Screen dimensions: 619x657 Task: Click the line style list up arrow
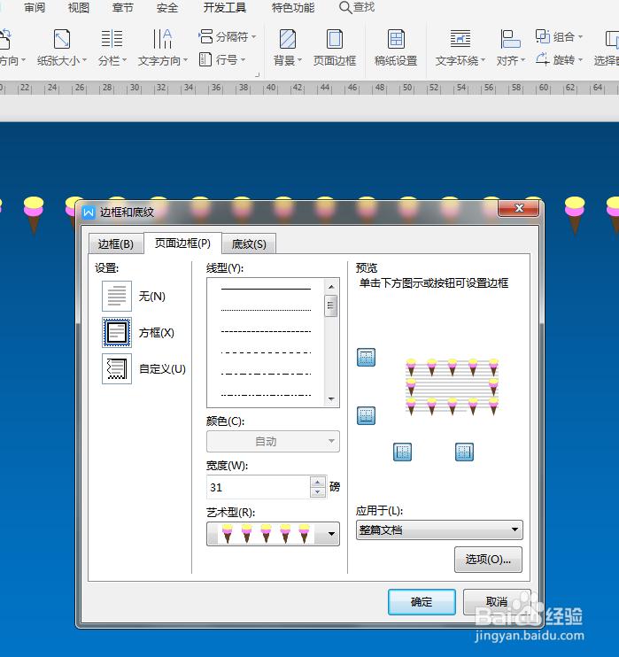pyautogui.click(x=331, y=287)
